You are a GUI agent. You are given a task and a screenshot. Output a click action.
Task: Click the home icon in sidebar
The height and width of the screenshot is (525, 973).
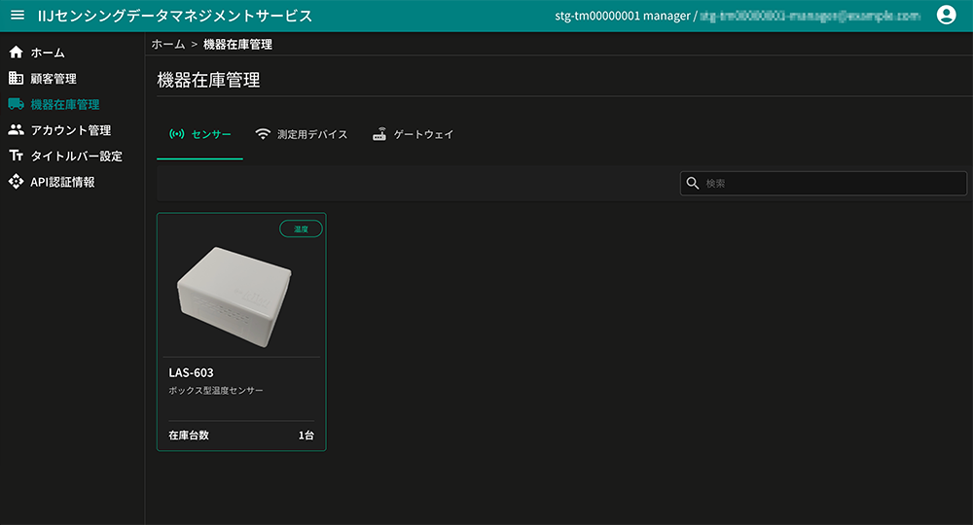coord(16,52)
